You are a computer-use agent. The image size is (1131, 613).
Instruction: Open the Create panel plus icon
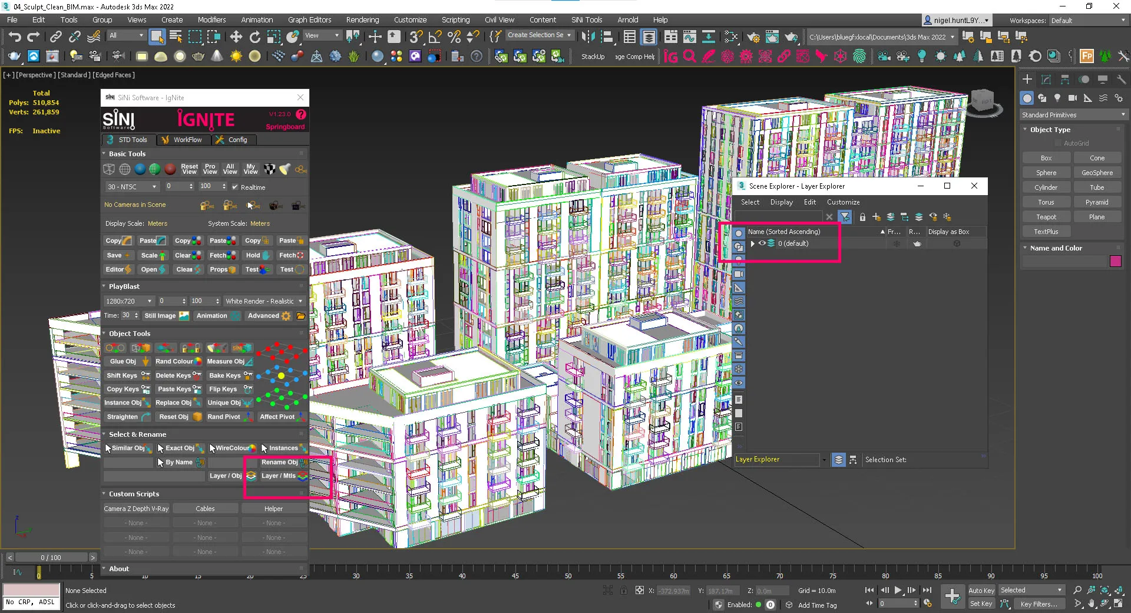(1027, 80)
